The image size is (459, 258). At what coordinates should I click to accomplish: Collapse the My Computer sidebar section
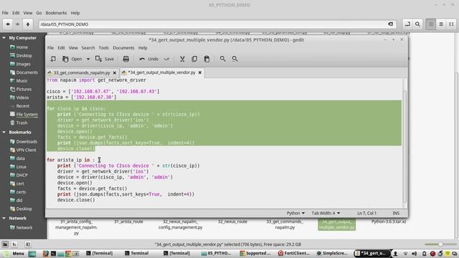[4, 38]
